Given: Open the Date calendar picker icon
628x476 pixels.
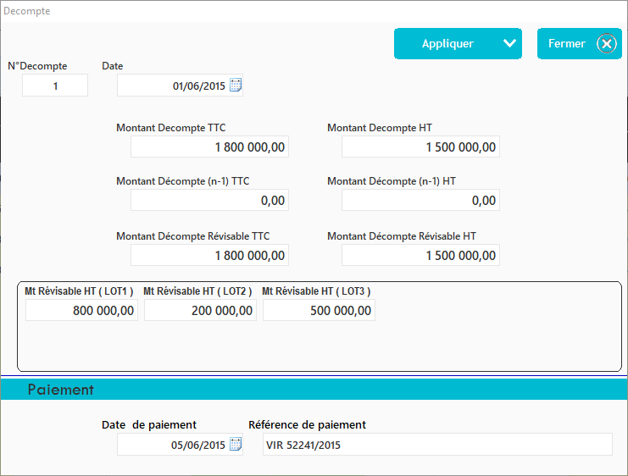Looking at the screenshot, I should 236,86.
